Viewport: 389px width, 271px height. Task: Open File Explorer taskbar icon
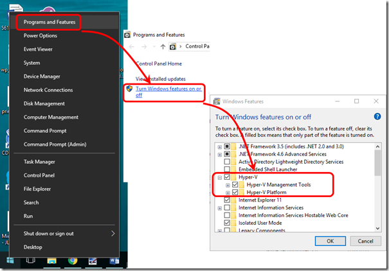[51, 261]
